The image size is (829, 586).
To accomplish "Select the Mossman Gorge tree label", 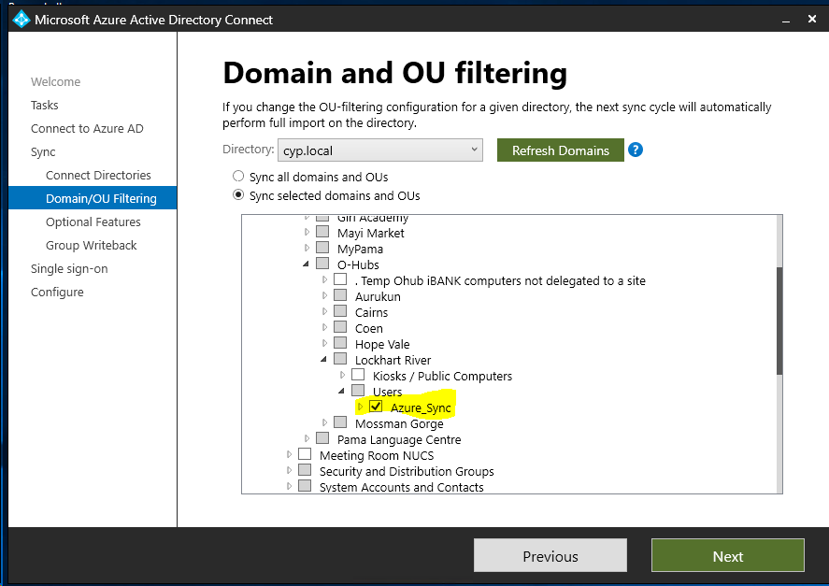I will (399, 424).
